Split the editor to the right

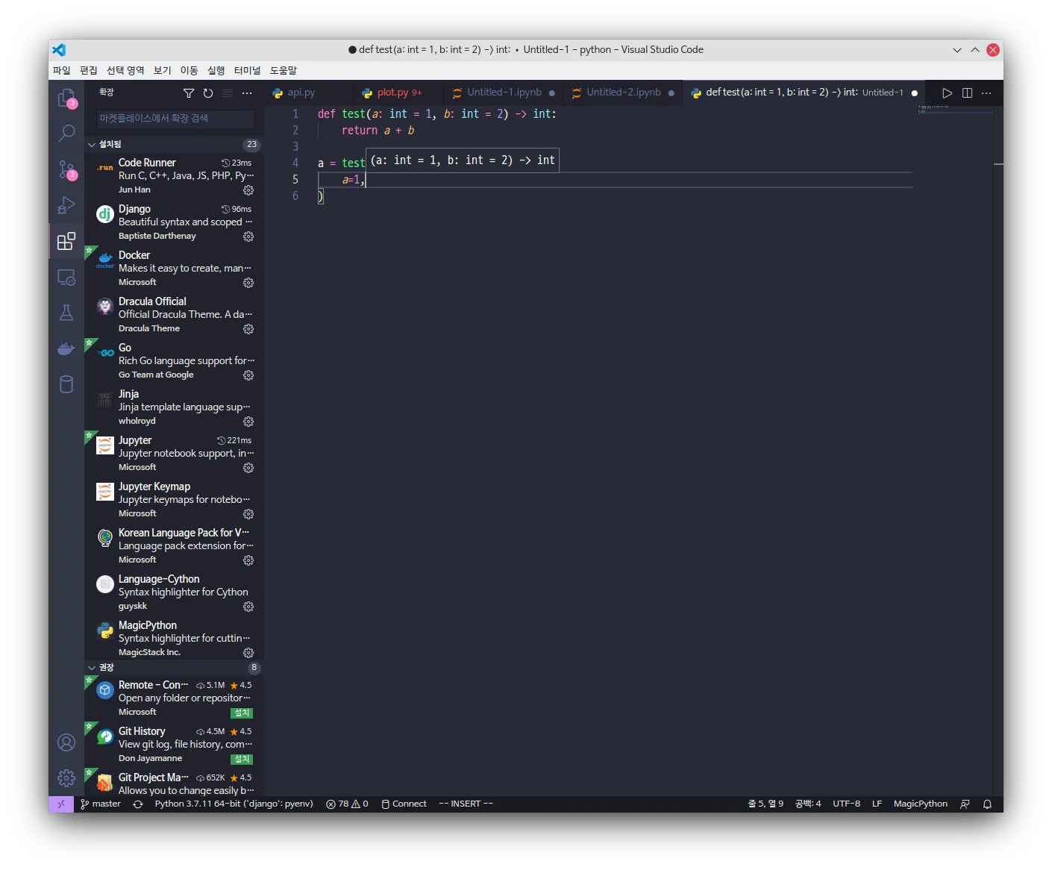967,93
